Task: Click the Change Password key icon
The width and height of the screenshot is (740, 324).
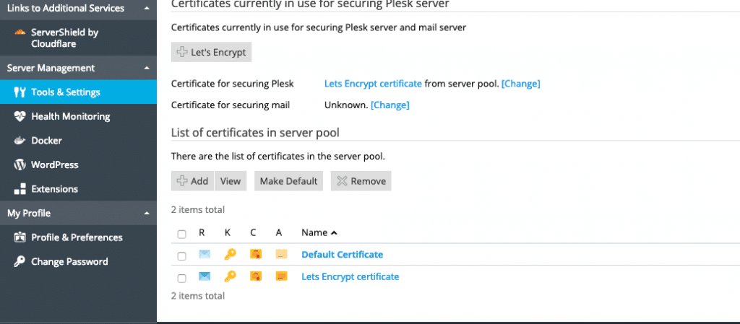Action: [20, 261]
